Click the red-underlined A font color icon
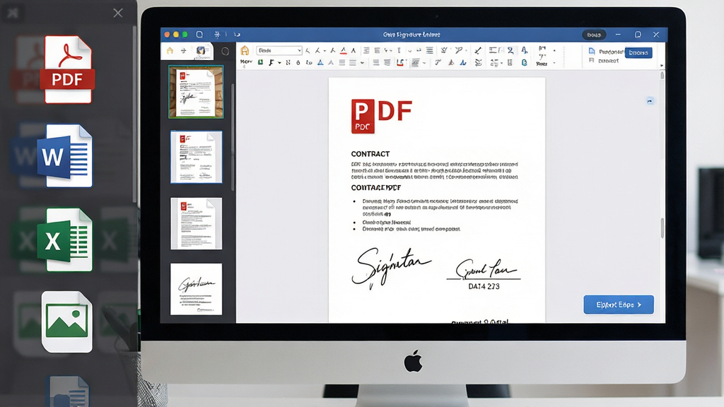724x407 pixels. [343, 50]
